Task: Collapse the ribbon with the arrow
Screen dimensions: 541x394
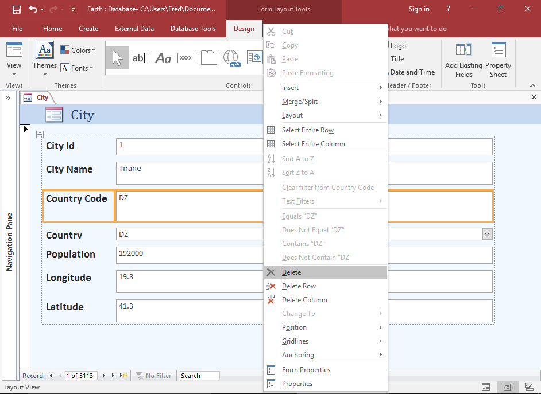Action: [x=532, y=85]
